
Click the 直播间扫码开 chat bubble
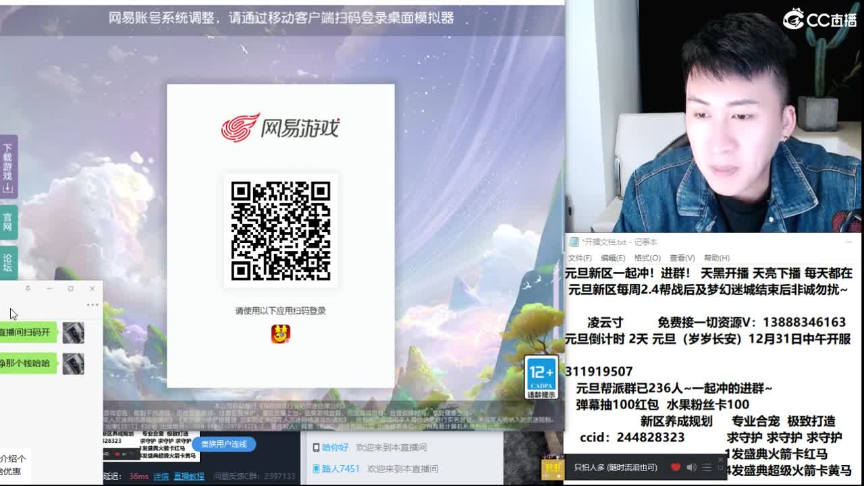point(27,332)
